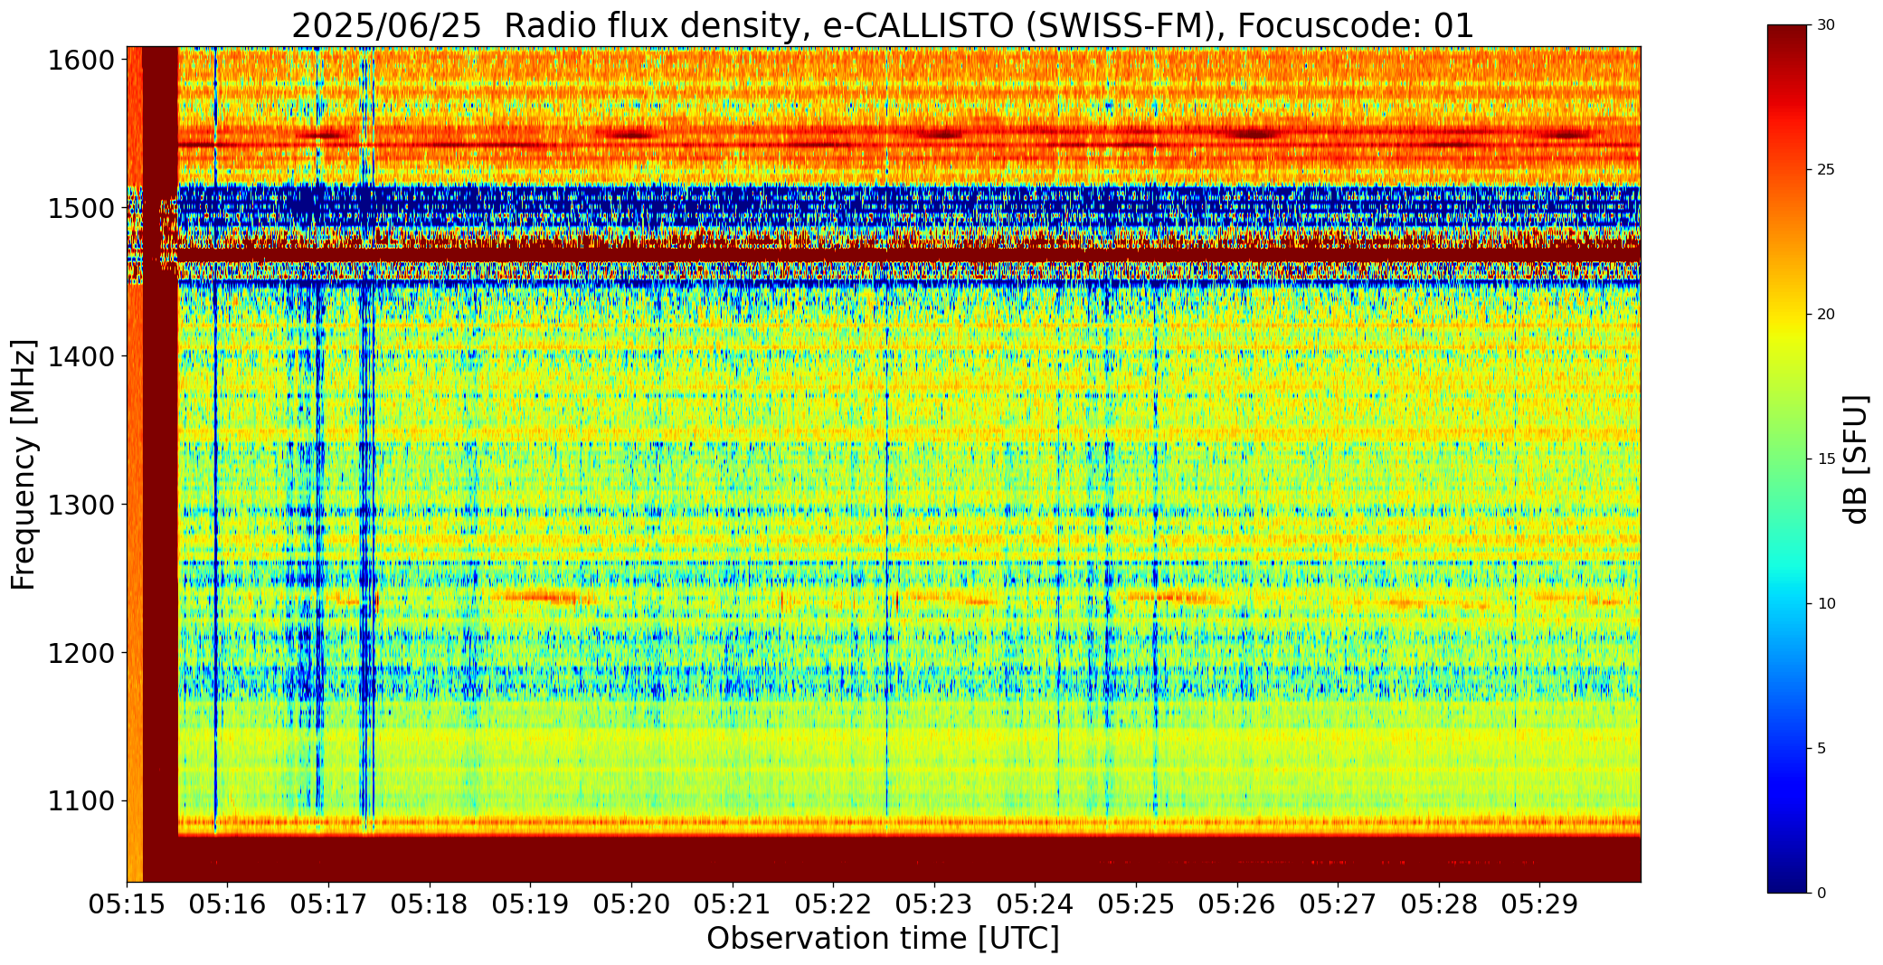
Task: Click the 05:20 time tick label
Action: pyautogui.click(x=631, y=904)
